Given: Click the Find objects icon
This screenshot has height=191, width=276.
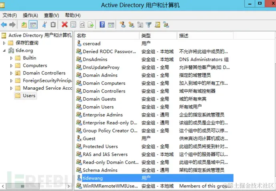Looking at the screenshot, I should (x=157, y=25).
